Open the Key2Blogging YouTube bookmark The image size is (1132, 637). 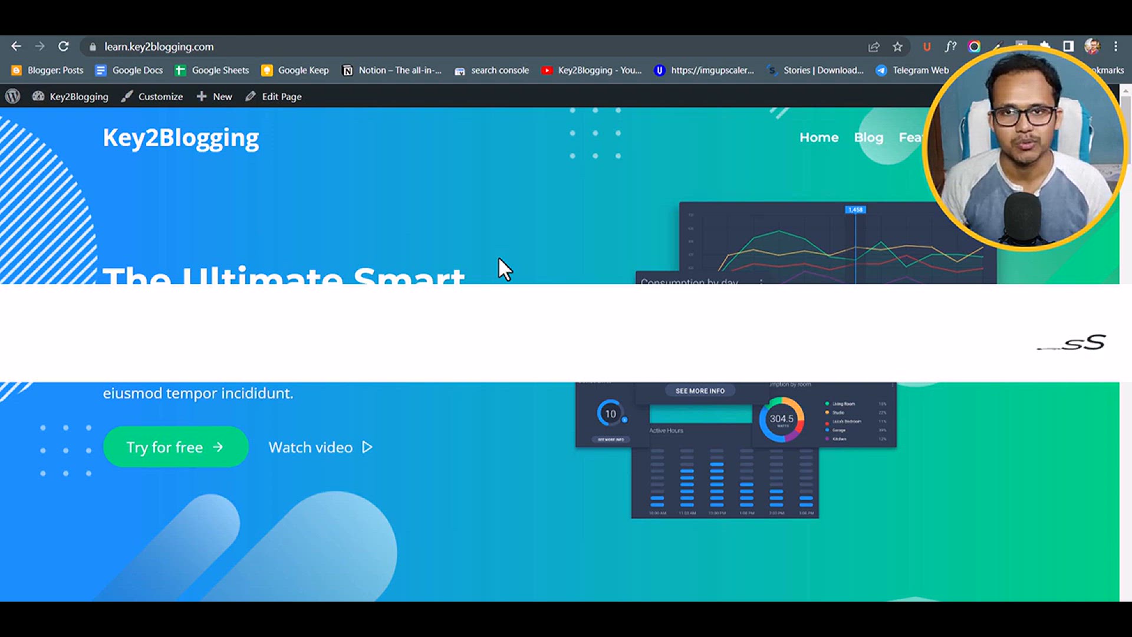point(591,70)
